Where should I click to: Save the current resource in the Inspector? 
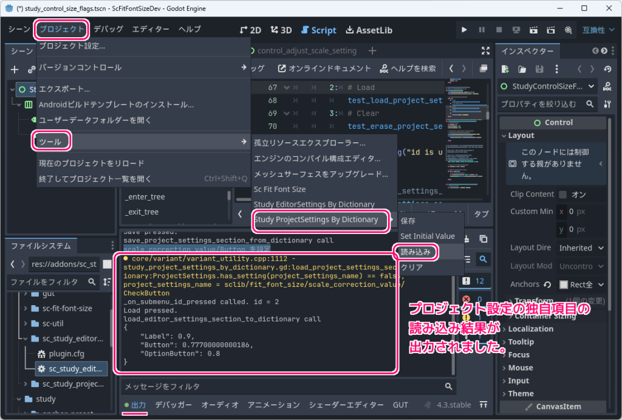538,69
